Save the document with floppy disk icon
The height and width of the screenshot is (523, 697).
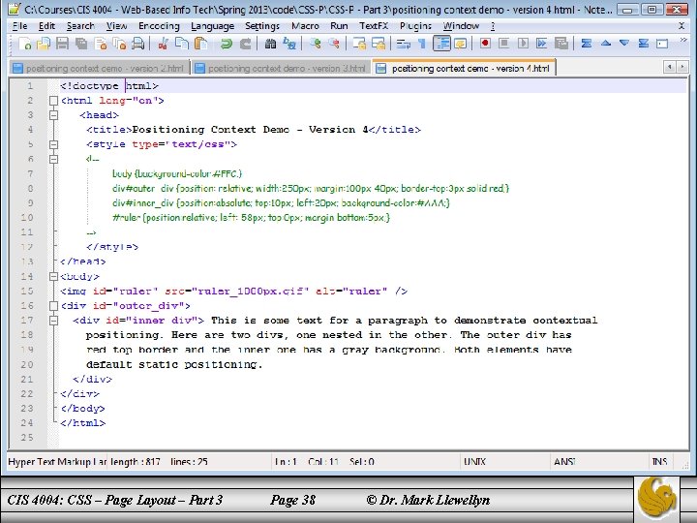62,44
